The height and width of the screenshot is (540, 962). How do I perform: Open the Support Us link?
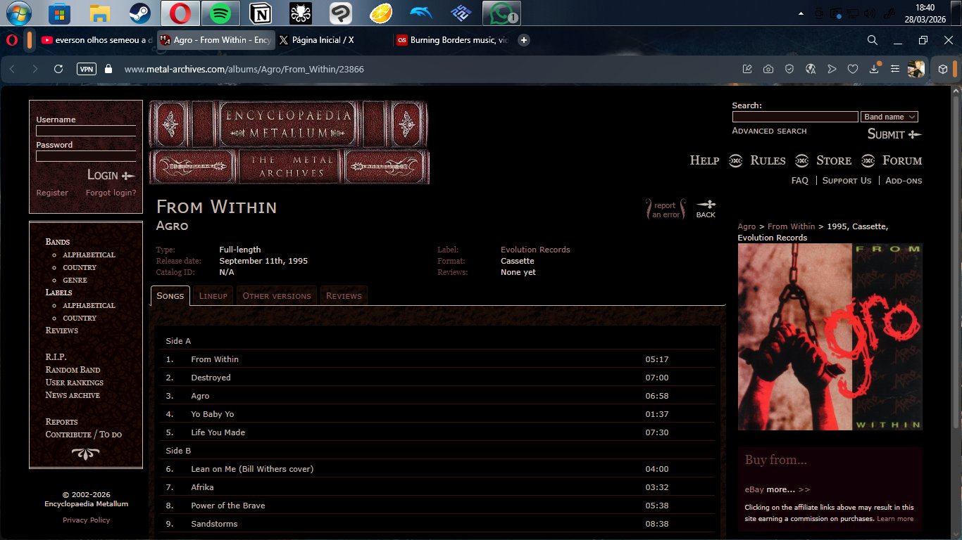pos(847,181)
